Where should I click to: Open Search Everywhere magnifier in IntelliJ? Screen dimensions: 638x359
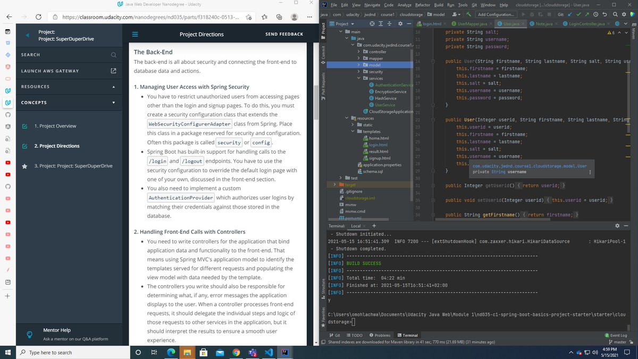pyautogui.click(x=615, y=14)
